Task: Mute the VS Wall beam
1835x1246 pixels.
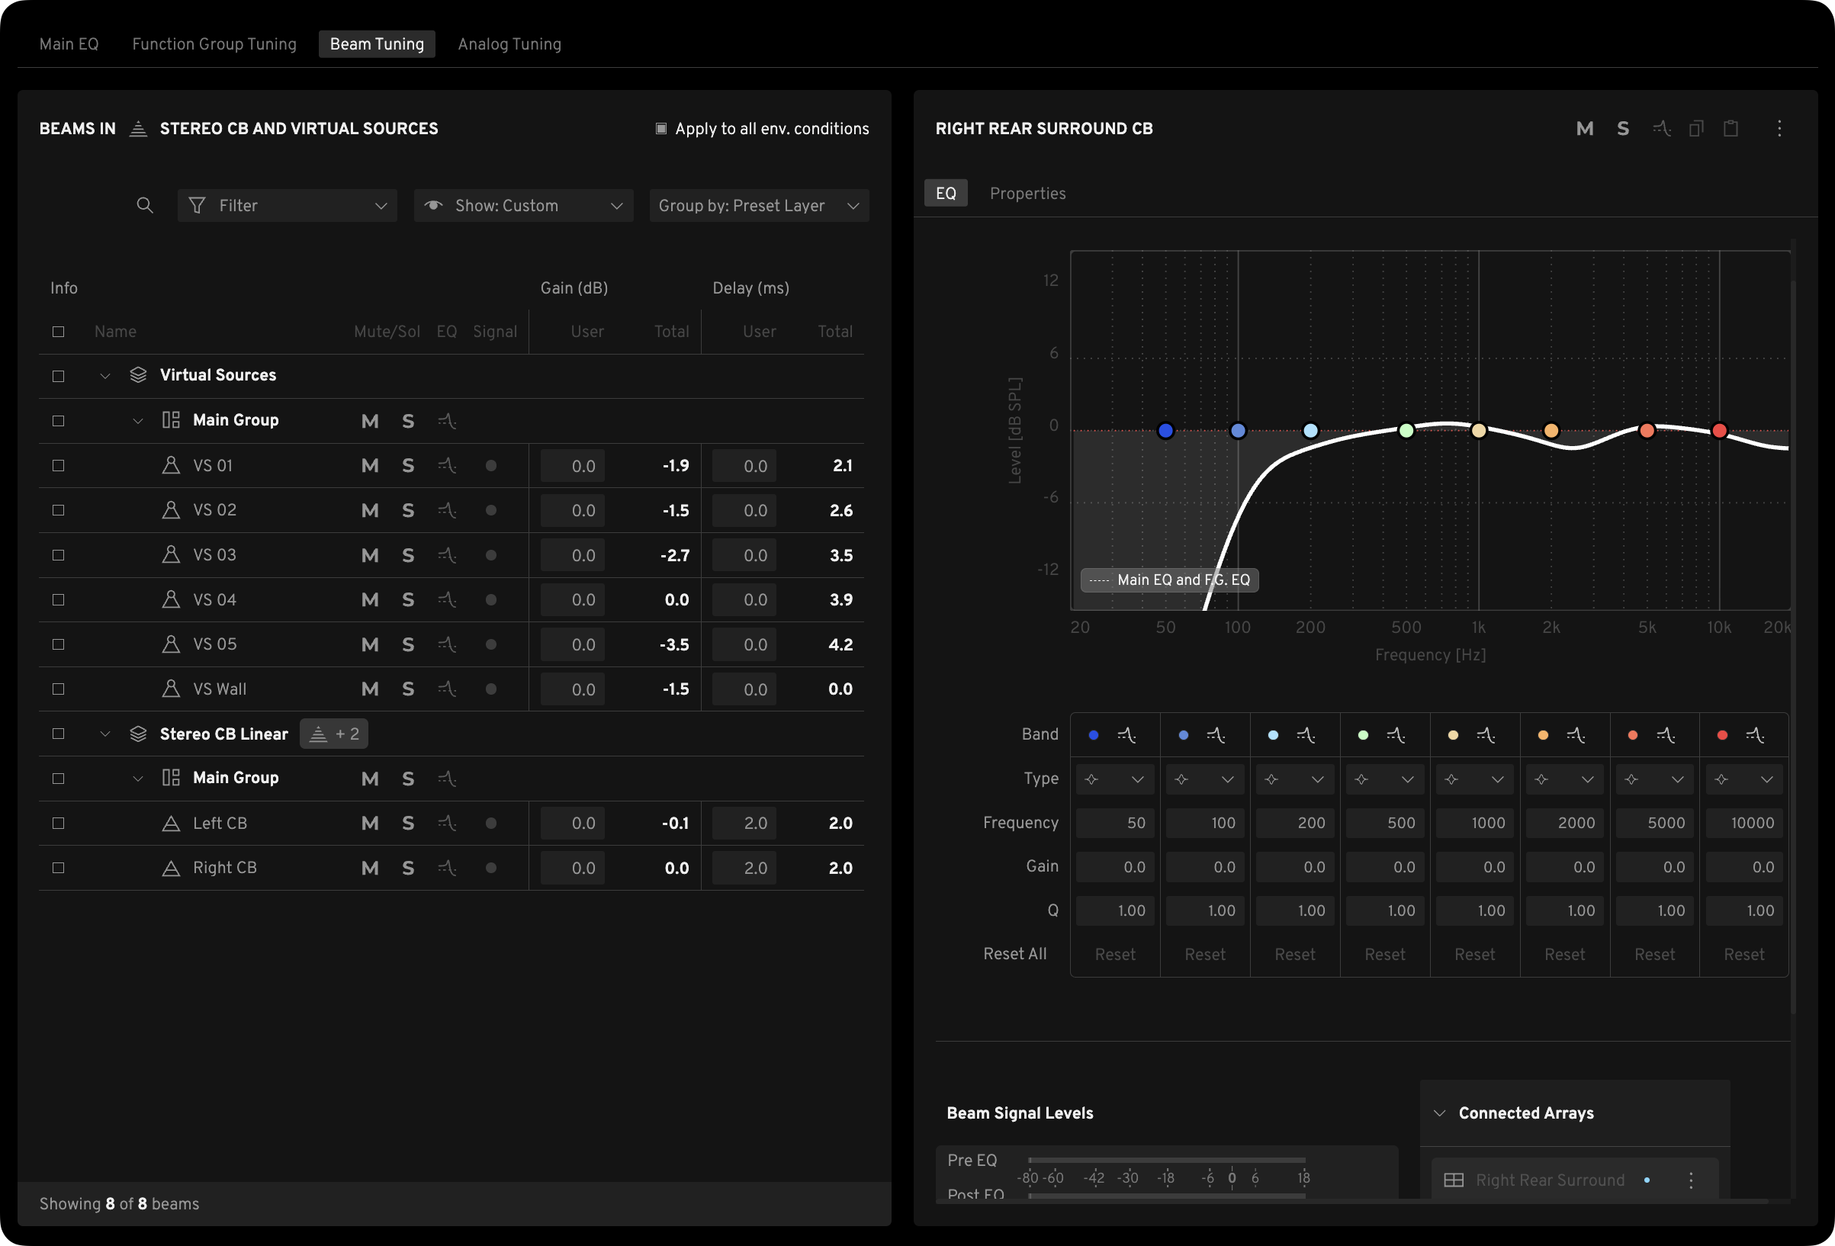Action: click(370, 689)
